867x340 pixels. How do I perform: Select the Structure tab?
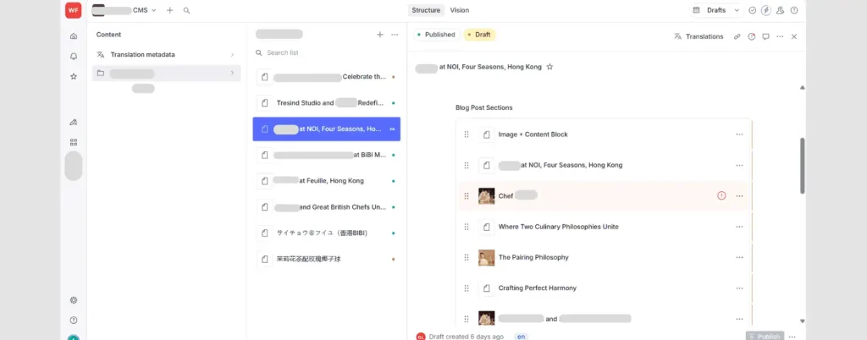point(426,10)
